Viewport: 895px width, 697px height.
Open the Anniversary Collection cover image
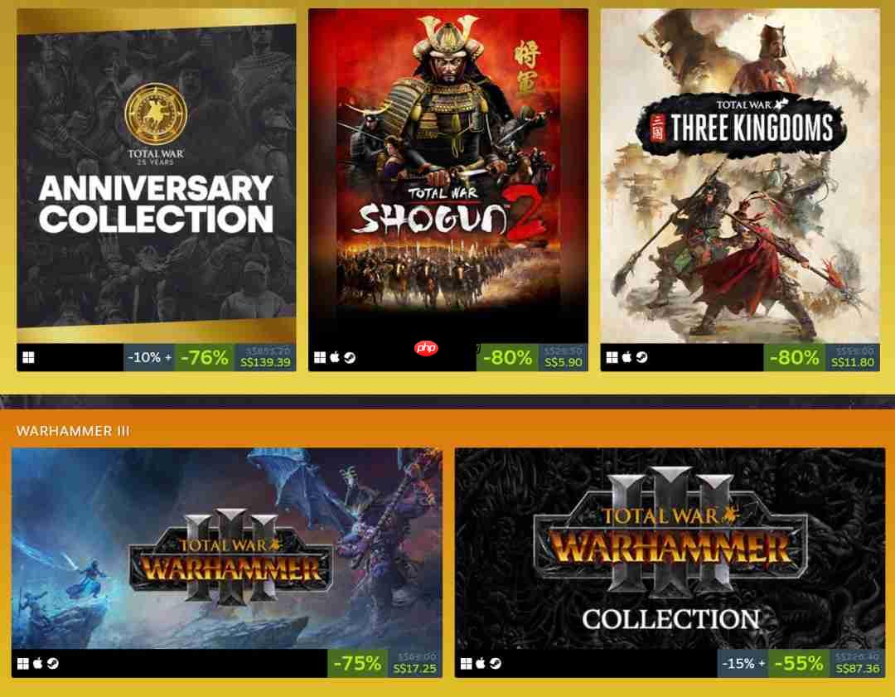point(157,176)
